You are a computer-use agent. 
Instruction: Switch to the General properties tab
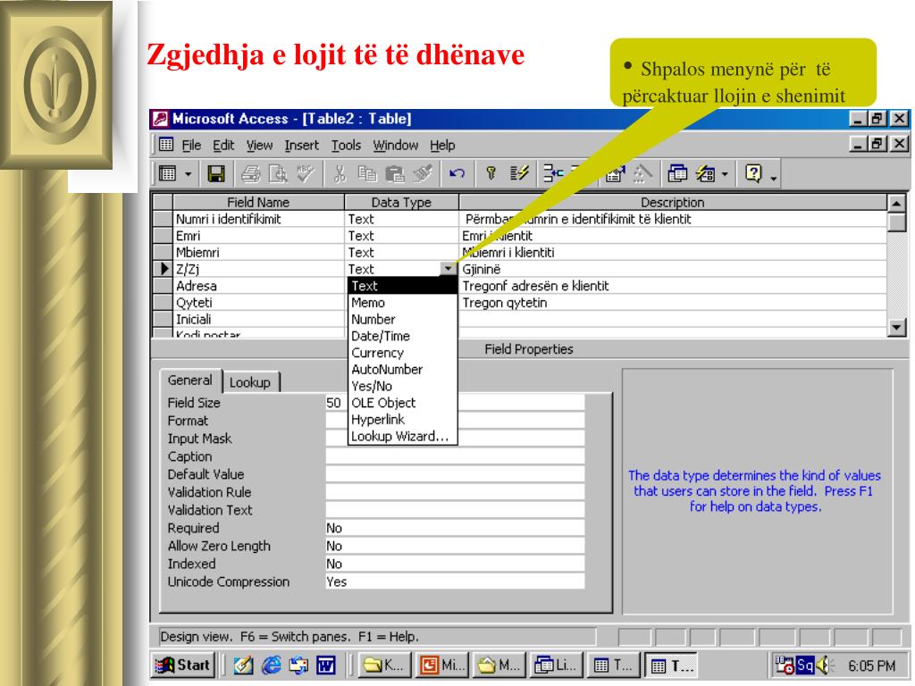click(189, 381)
